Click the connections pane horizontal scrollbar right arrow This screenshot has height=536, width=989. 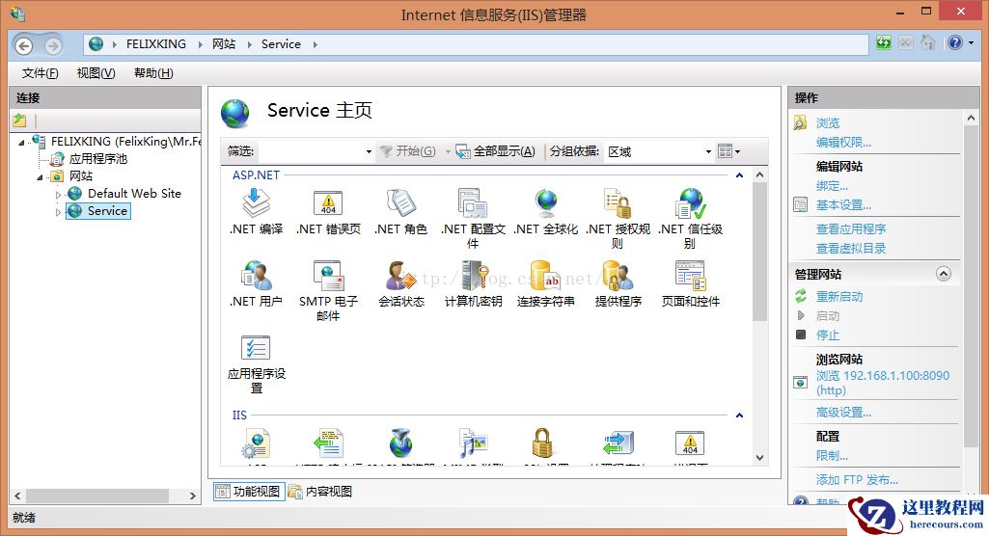pos(193,496)
